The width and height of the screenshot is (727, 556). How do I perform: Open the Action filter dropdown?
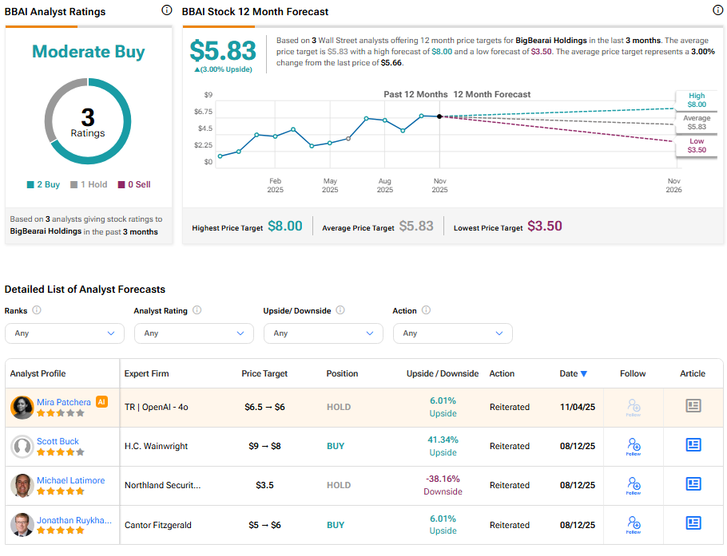point(453,333)
